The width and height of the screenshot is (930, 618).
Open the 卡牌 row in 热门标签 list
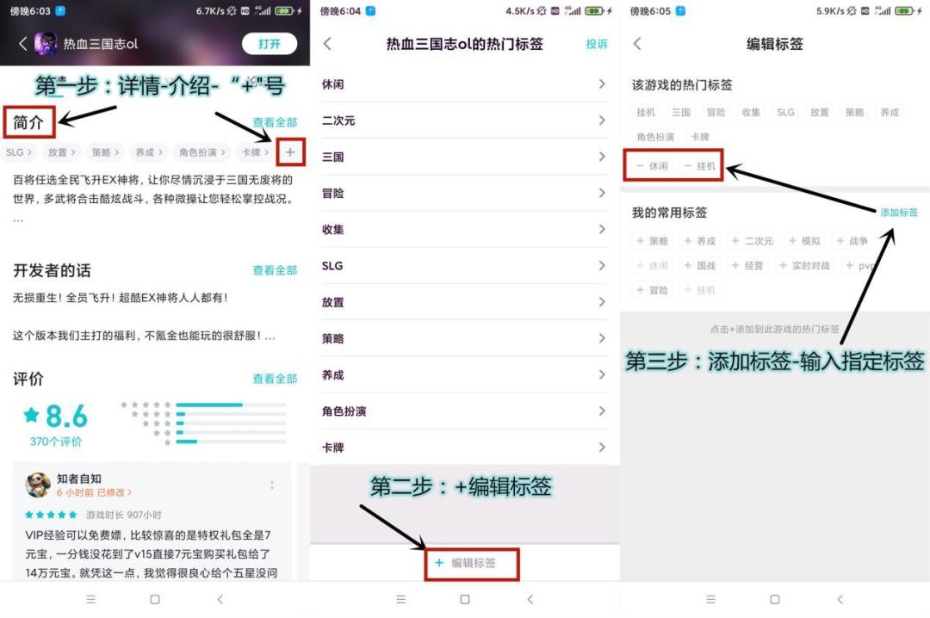(x=465, y=448)
